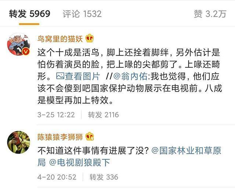Click 转发 336 repost count
This screenshot has width=235, height=189.
tap(103, 177)
